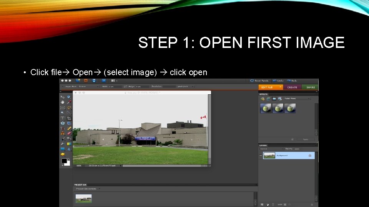Select the Gradient tool

tap(69, 144)
